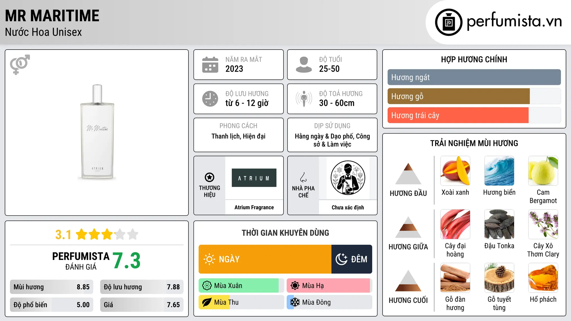571x321 pixels.
Task: Click the Hương ngát accord bar
Action: coord(474,77)
